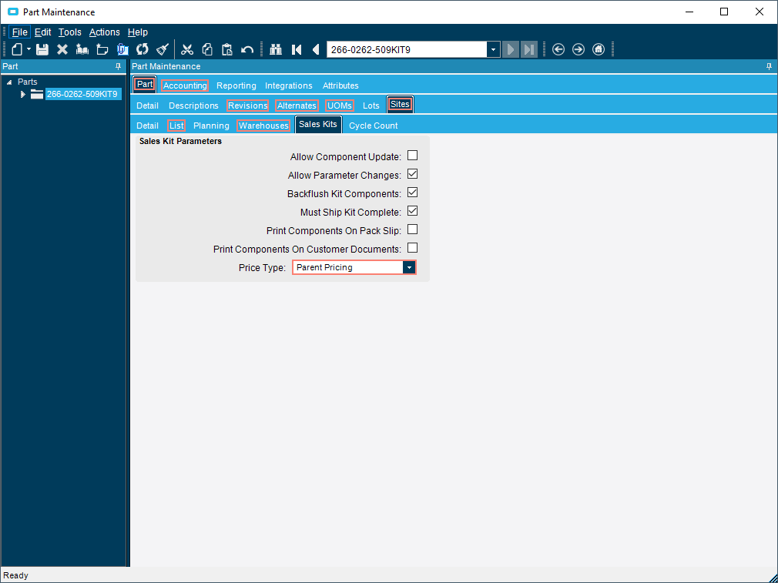
Task: Open the Descriptions tab
Action: [193, 106]
